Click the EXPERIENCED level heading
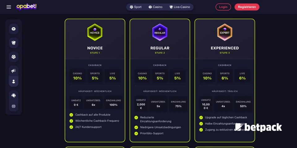297x148 pixels. (225, 48)
